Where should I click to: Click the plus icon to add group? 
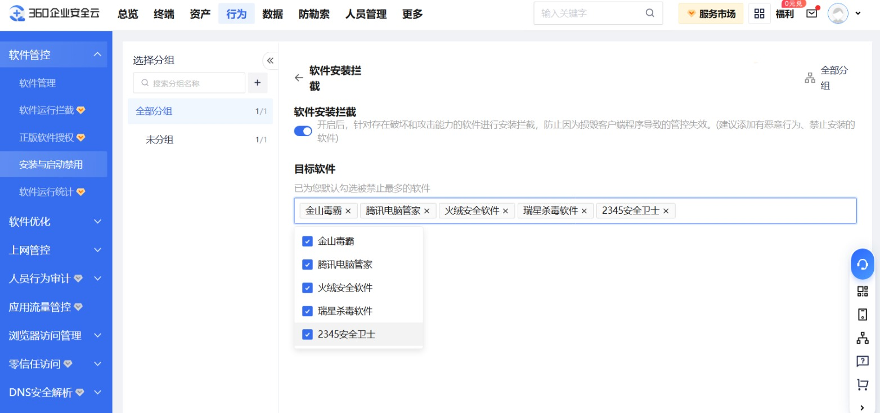(258, 83)
